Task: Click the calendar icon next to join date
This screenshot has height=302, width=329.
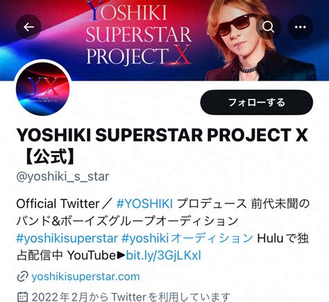Action: (x=23, y=297)
